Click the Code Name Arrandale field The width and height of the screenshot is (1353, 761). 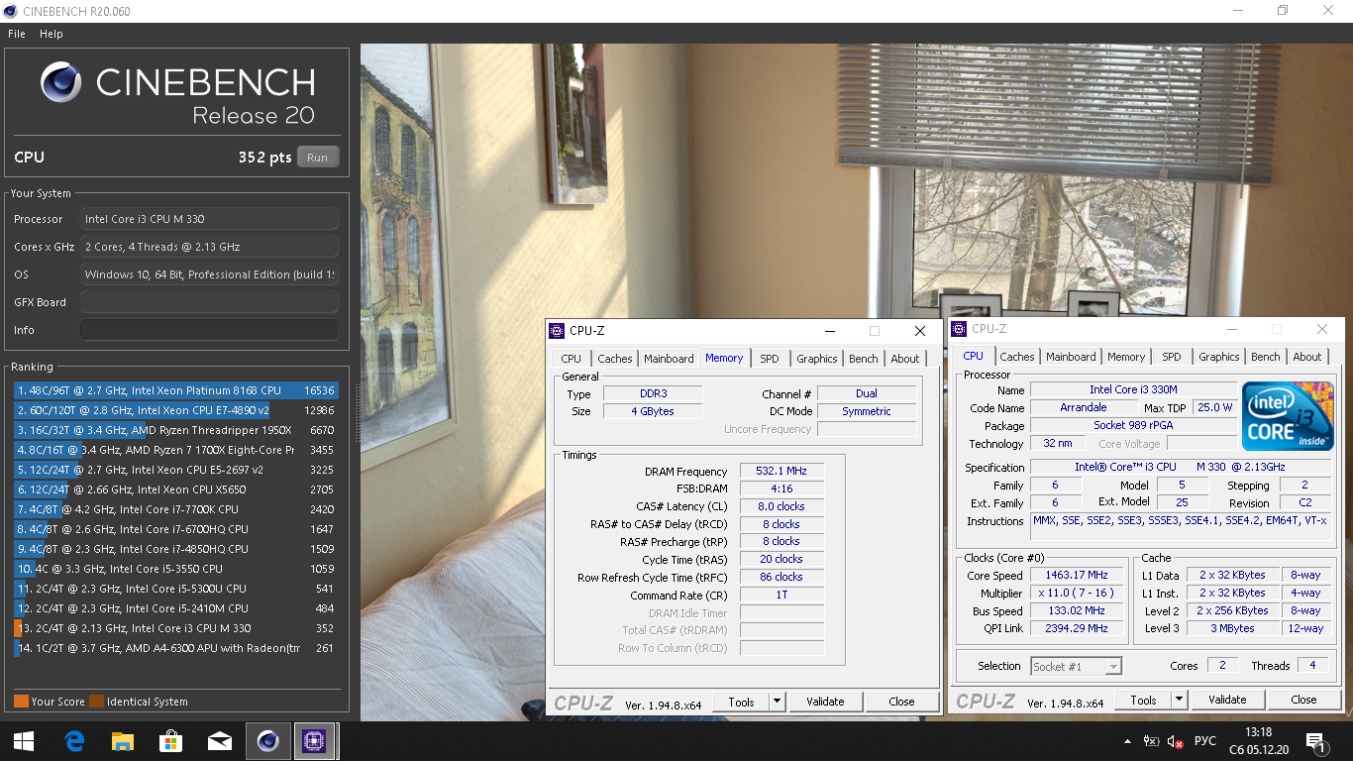click(1084, 407)
